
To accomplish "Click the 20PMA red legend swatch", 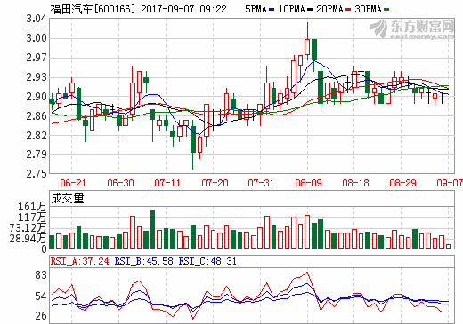I will point(348,10).
